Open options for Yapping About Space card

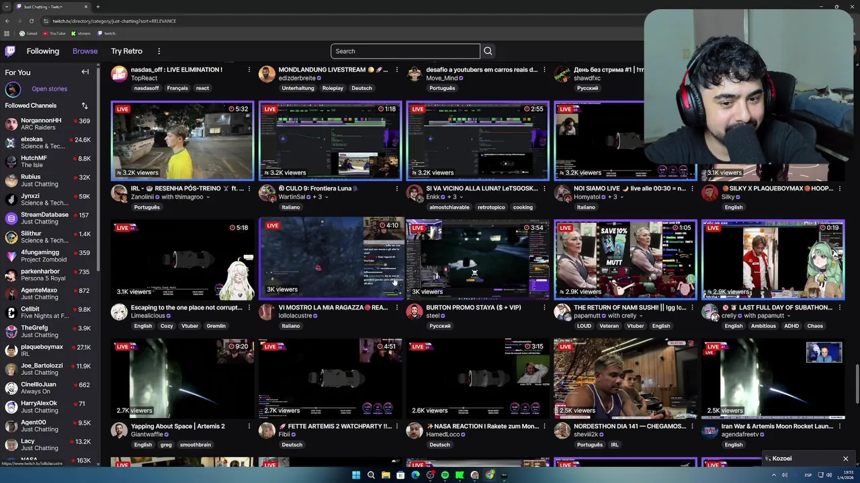tap(249, 426)
